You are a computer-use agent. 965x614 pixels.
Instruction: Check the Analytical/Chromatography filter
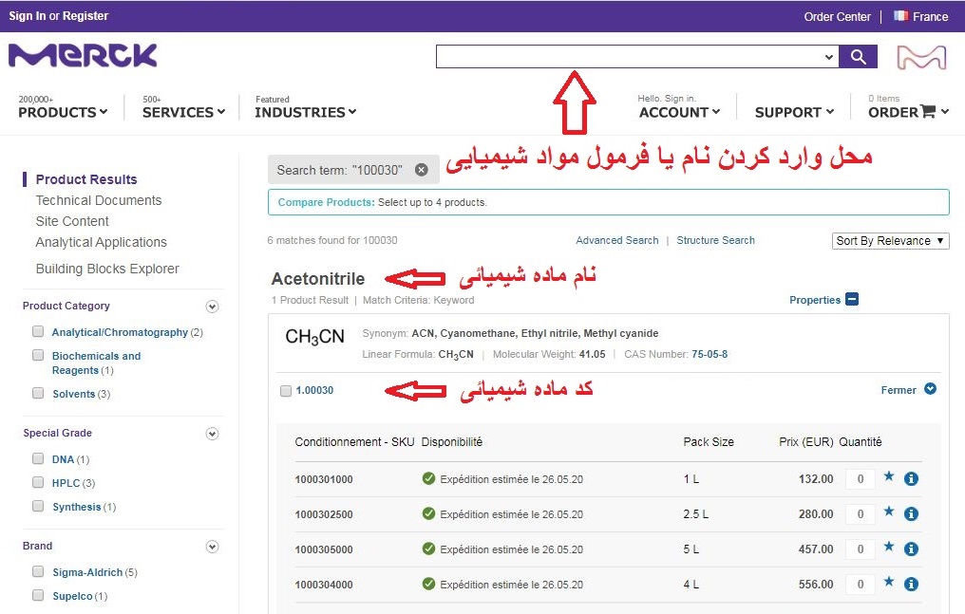pos(38,331)
